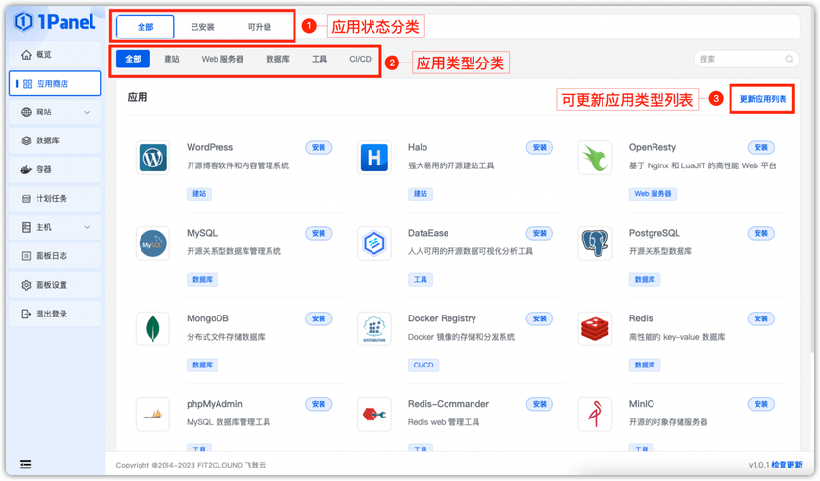Install the Halo app
This screenshot has width=820, height=481.
pos(540,148)
